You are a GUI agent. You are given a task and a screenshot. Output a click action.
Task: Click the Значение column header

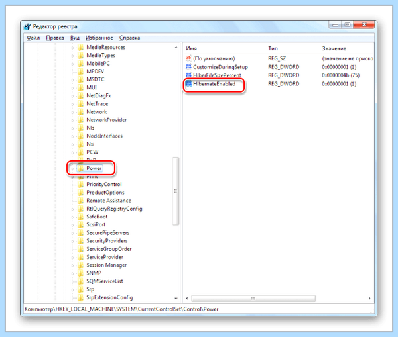334,48
